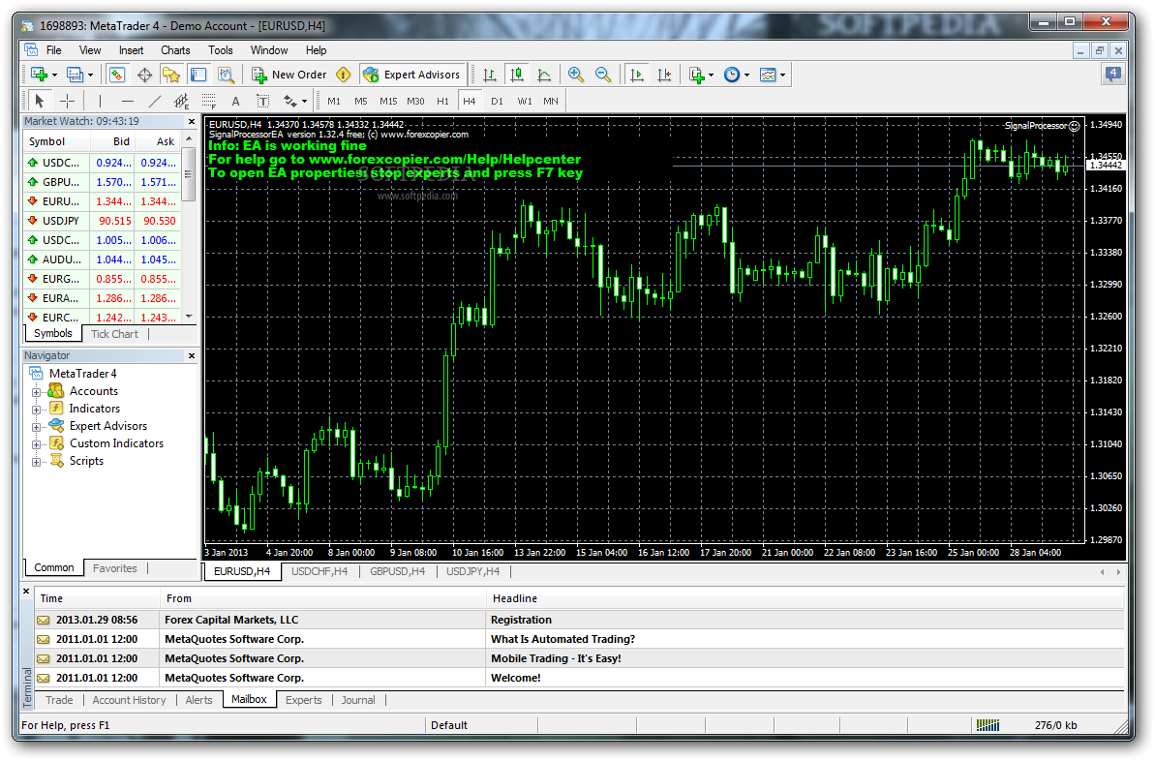Expand the Indicators tree node
1155x761 pixels.
pyautogui.click(x=36, y=410)
